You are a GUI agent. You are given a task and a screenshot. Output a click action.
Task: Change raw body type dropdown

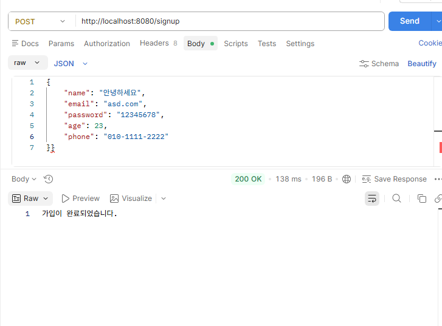pyautogui.click(x=27, y=63)
